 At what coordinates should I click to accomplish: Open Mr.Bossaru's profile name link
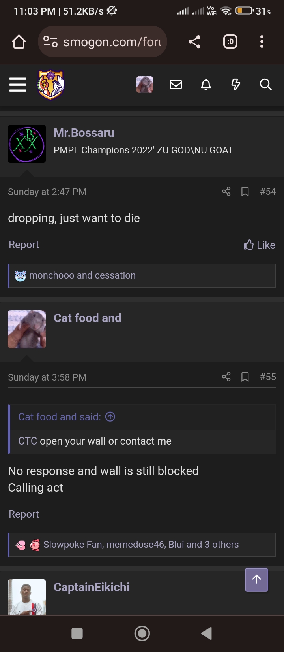(x=84, y=133)
